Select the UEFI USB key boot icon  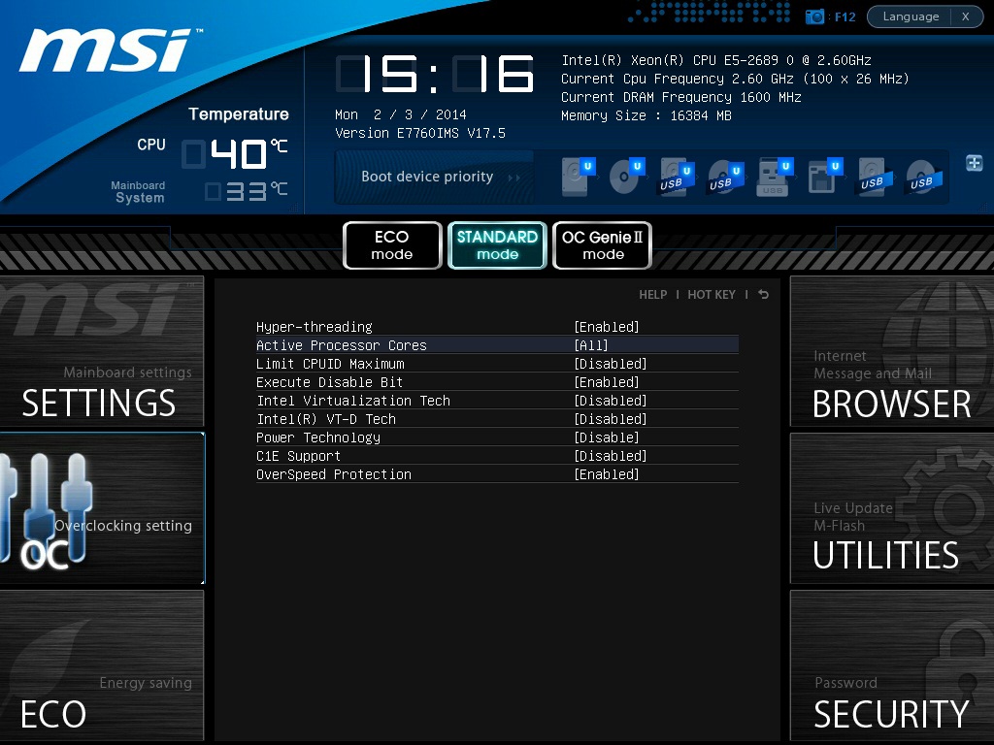pyautogui.click(x=776, y=177)
